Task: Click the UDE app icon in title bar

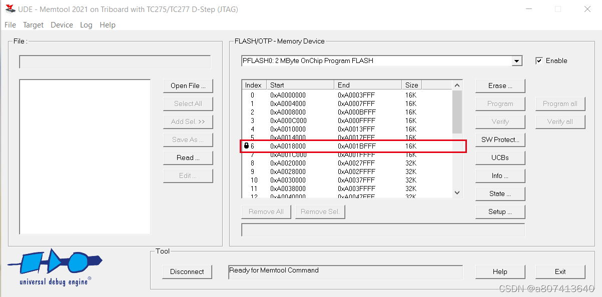Action: (10, 8)
